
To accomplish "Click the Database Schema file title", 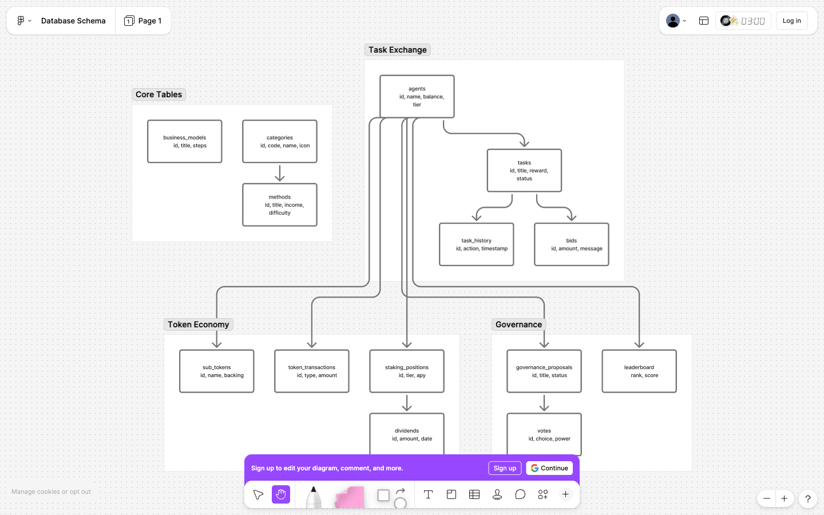I will click(x=73, y=21).
